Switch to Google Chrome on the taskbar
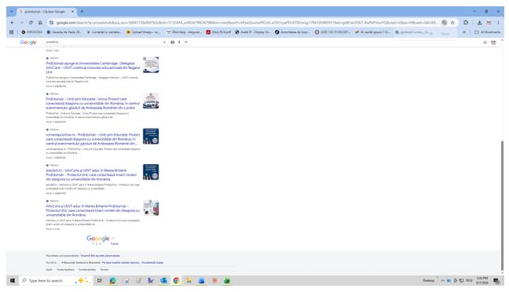Viewport: 509px width, 292px height. [176, 281]
